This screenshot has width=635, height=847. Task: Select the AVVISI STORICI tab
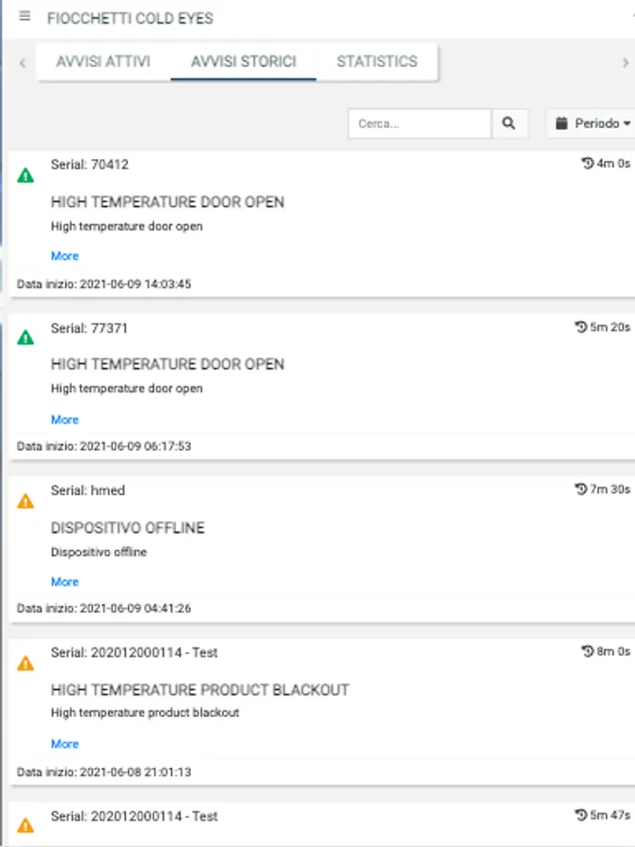click(243, 62)
